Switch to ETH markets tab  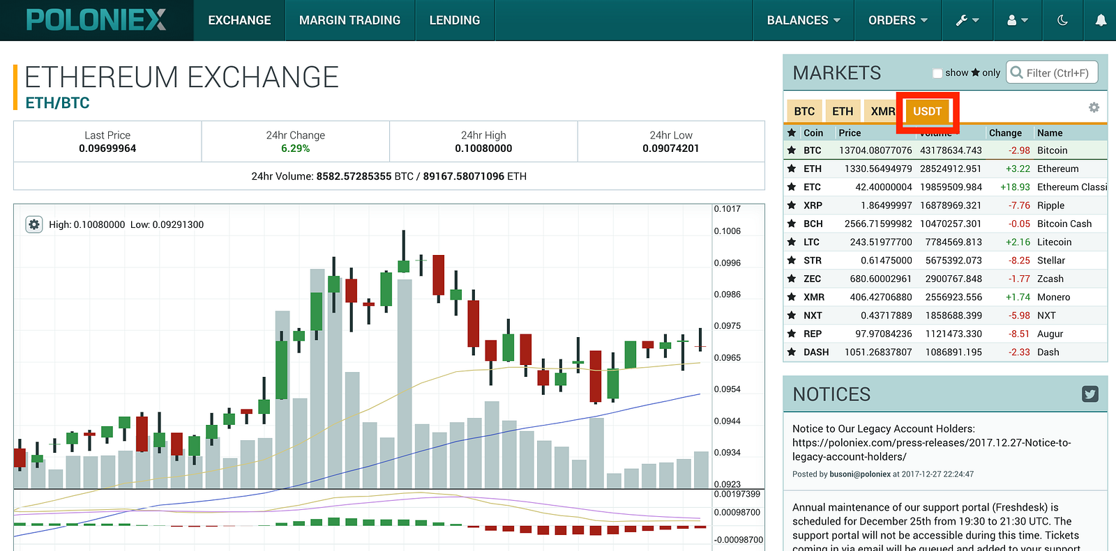[x=843, y=111]
